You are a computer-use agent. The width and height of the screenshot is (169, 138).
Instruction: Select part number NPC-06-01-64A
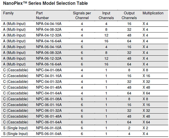coord(49,122)
